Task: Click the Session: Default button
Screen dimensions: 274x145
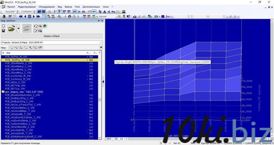Action: pos(51,36)
